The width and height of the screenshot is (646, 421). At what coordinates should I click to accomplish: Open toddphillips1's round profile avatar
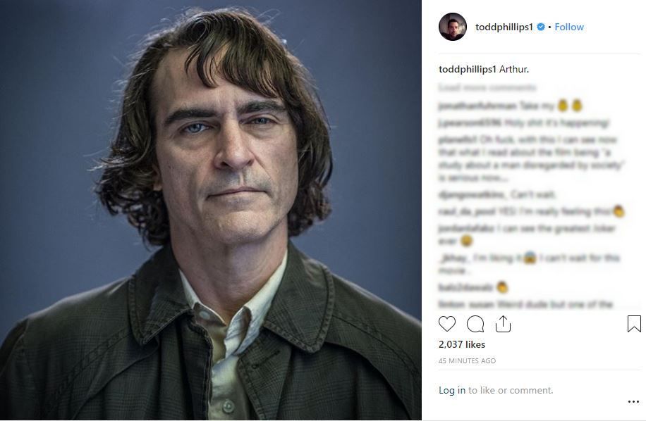tap(452, 27)
